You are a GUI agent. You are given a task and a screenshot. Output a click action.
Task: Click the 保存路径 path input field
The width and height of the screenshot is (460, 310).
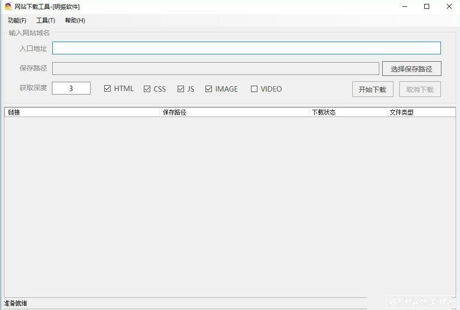(217, 68)
